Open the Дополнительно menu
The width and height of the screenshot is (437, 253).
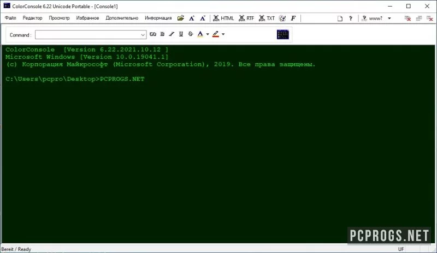(x=122, y=18)
